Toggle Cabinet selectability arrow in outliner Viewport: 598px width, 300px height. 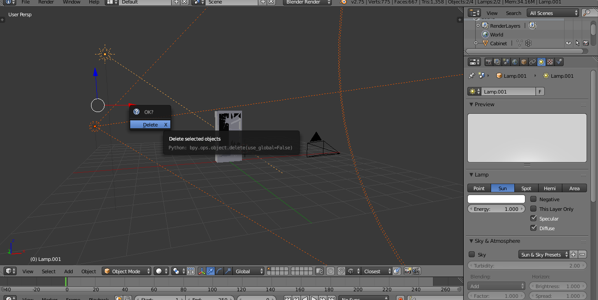(577, 43)
